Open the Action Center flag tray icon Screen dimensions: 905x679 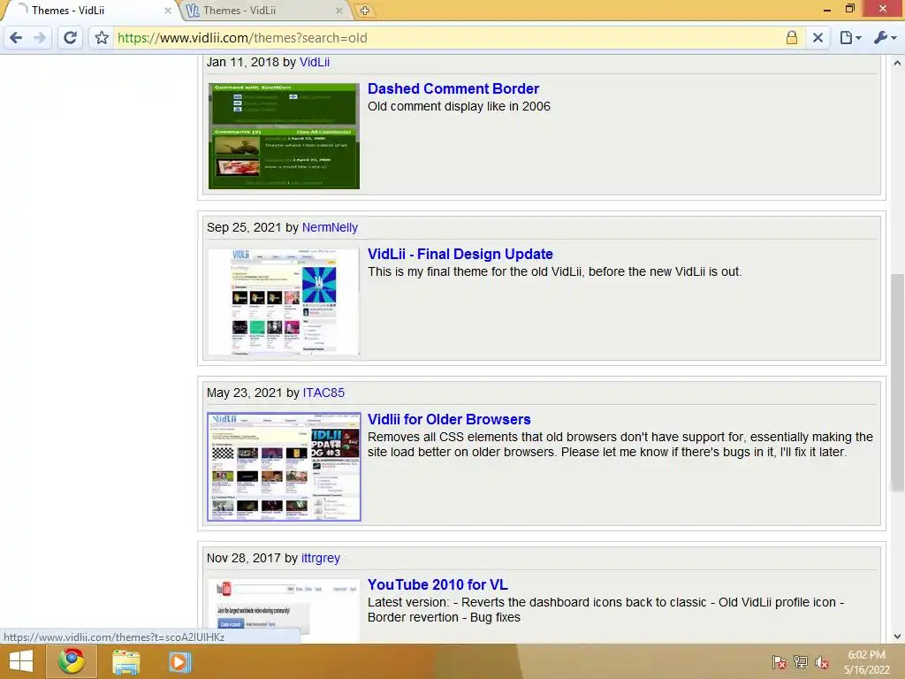[x=779, y=662]
